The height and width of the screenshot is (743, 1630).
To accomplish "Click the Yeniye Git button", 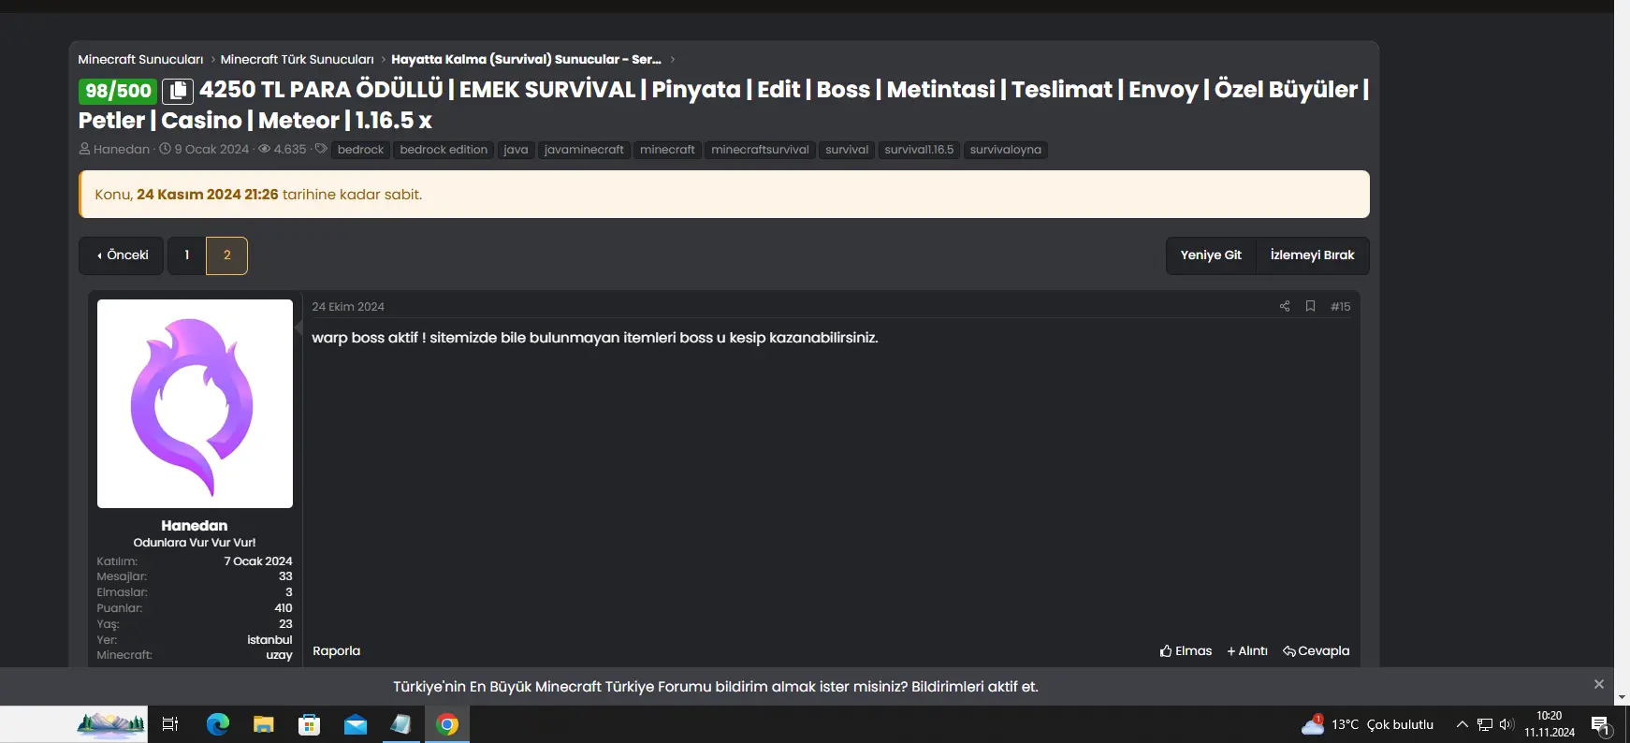I will (x=1211, y=255).
